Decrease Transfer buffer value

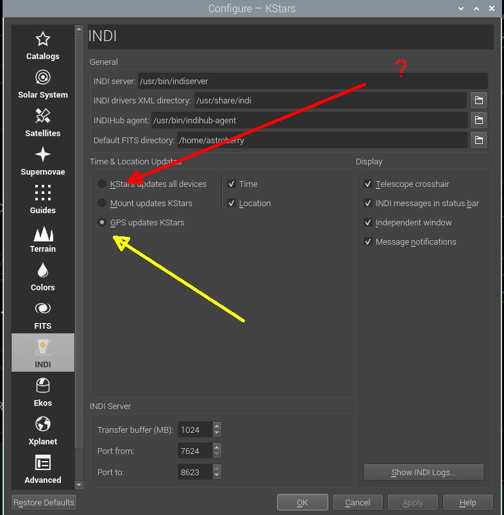[x=217, y=433]
